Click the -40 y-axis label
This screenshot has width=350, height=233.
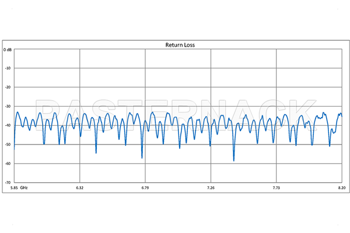8,126
